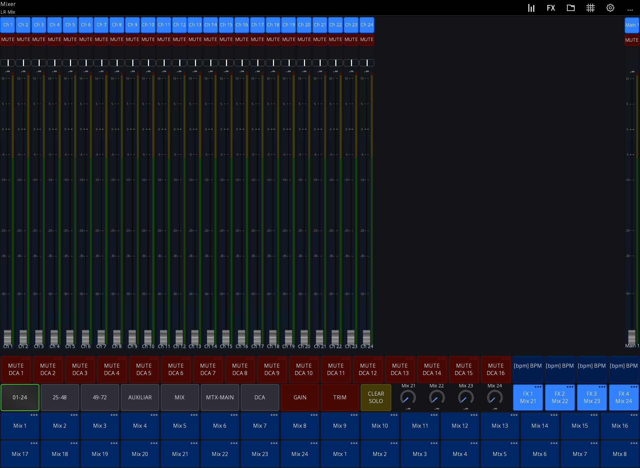Show the AUXILIAR layer
Image resolution: width=640 pixels, height=468 pixels.
(140, 397)
